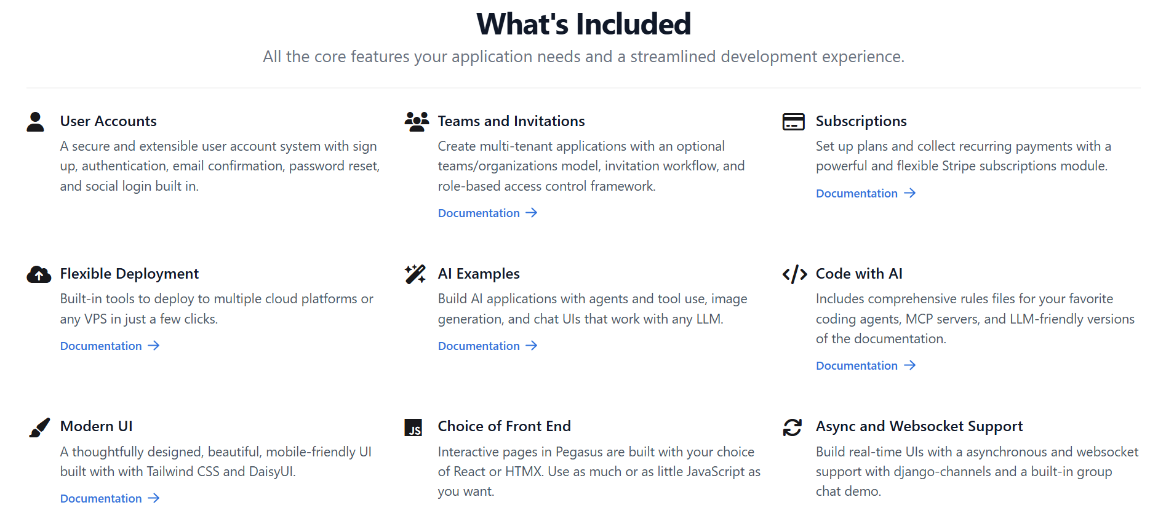Click the JS badge icon for Choice of Front End
The width and height of the screenshot is (1166, 513).
(x=415, y=427)
